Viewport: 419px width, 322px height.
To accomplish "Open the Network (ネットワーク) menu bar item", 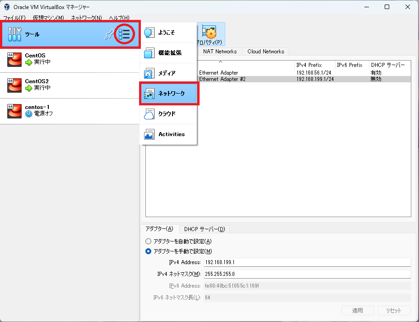I will [87, 18].
